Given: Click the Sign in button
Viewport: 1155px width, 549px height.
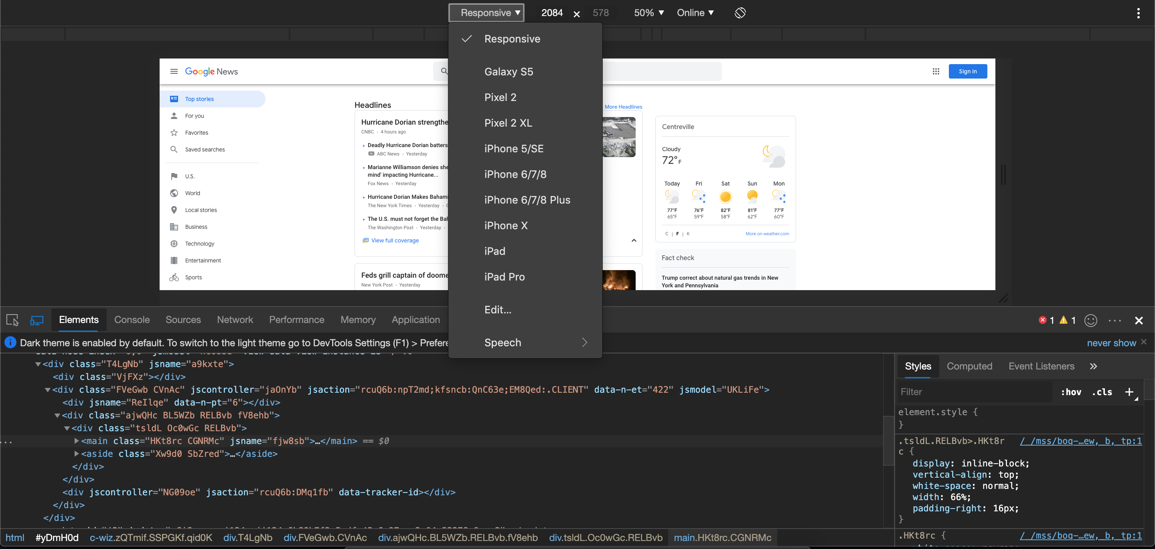Looking at the screenshot, I should pos(968,71).
